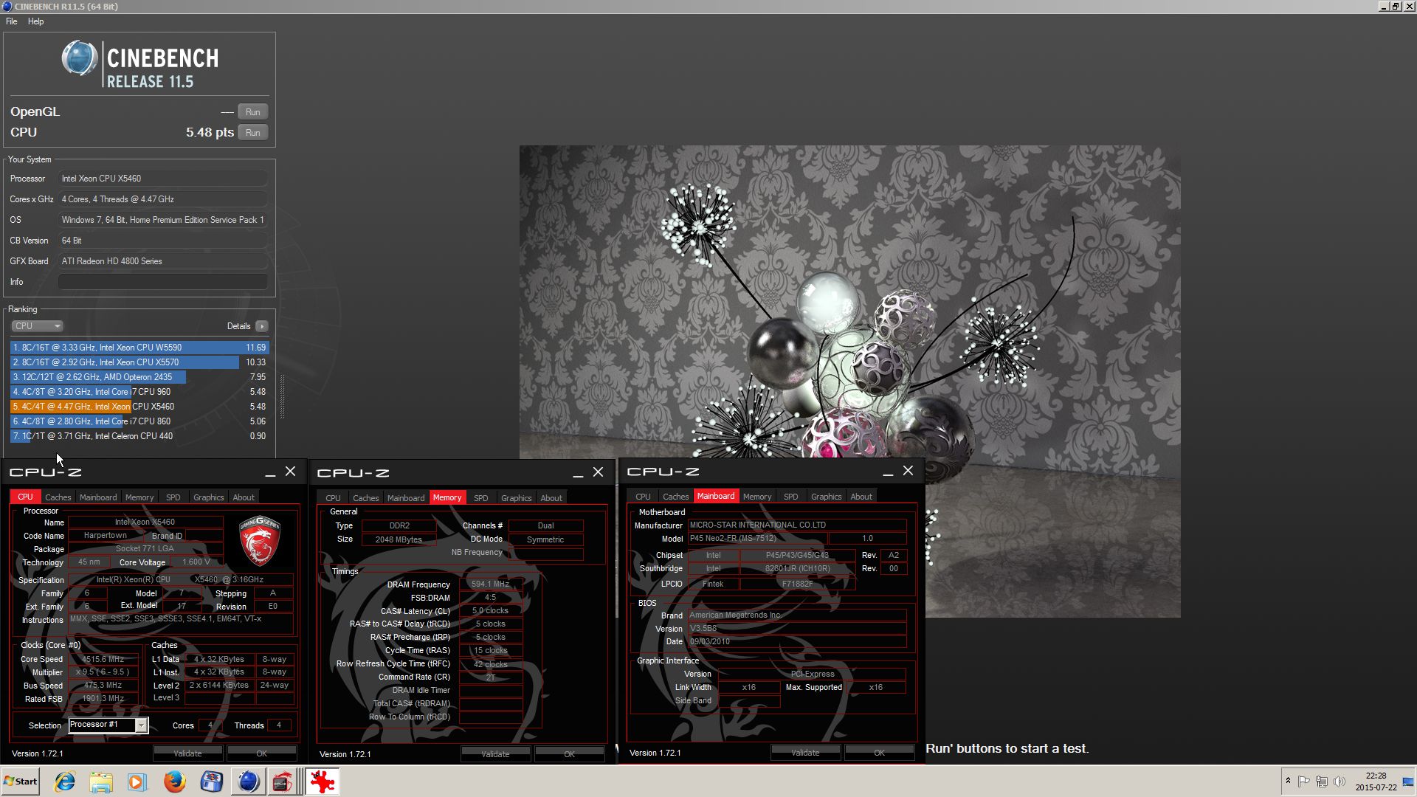Open the Ranking CPU dropdown
The height and width of the screenshot is (797, 1417).
[x=37, y=326]
